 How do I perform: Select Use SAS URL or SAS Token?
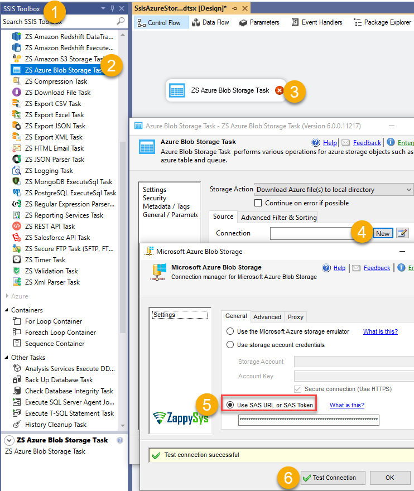229,405
